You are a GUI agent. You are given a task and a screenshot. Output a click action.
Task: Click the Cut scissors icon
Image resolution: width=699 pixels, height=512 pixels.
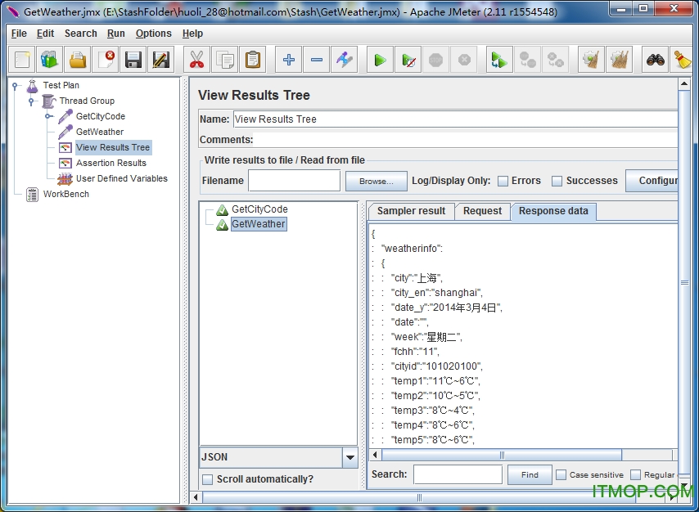196,60
